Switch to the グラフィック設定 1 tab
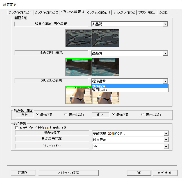This screenshot has height=178, width=182. coord(20,12)
